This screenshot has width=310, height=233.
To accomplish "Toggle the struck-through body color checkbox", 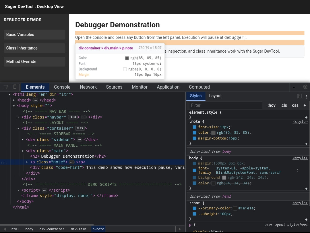I will 194,183.
